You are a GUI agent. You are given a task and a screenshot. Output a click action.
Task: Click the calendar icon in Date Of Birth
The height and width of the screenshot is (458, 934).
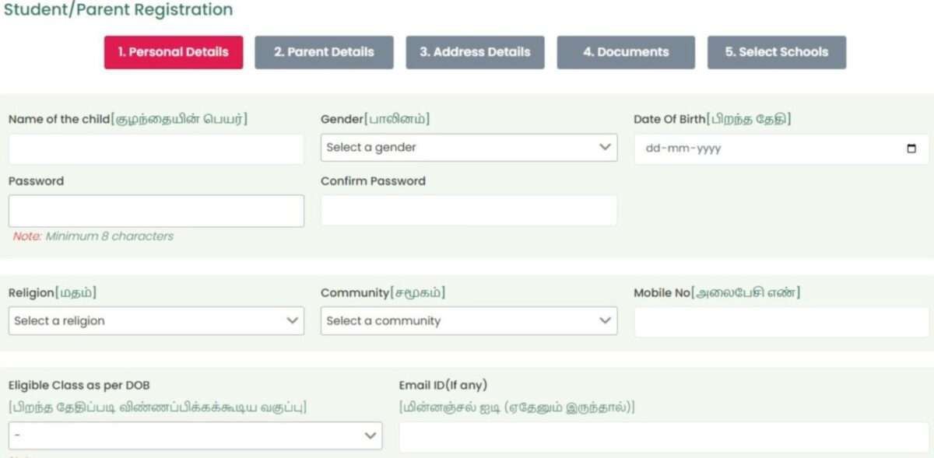(911, 149)
